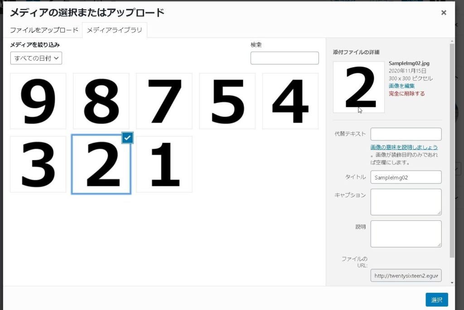The width and height of the screenshot is (464, 310).
Task: Click the attachment details panel scrollbar
Action: coord(452,149)
